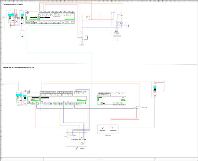Click the emergency stop switch symbol
The width and height of the screenshot is (198, 161).
pos(135,108)
